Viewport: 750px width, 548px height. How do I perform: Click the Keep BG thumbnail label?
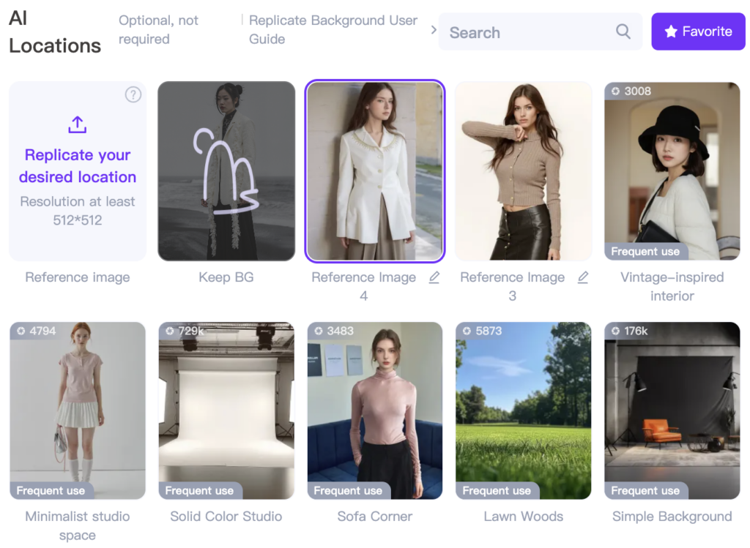(226, 277)
